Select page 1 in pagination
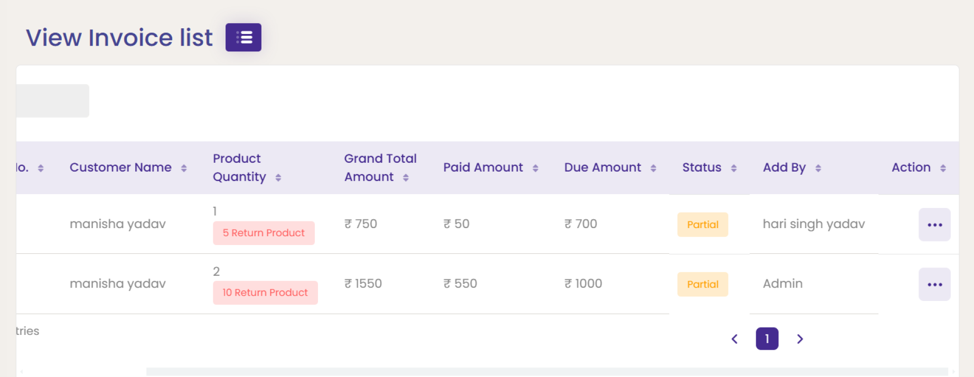This screenshot has height=377, width=974. click(x=766, y=339)
